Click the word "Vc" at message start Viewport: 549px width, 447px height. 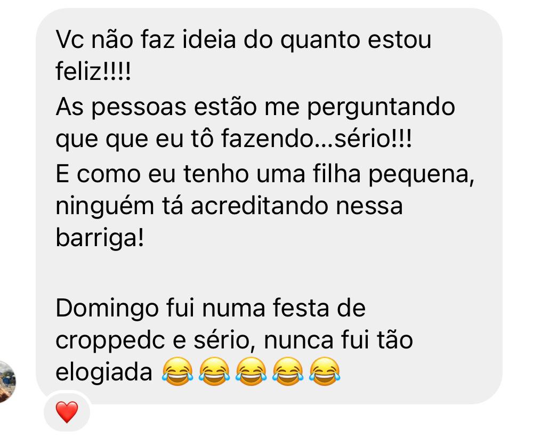70,40
